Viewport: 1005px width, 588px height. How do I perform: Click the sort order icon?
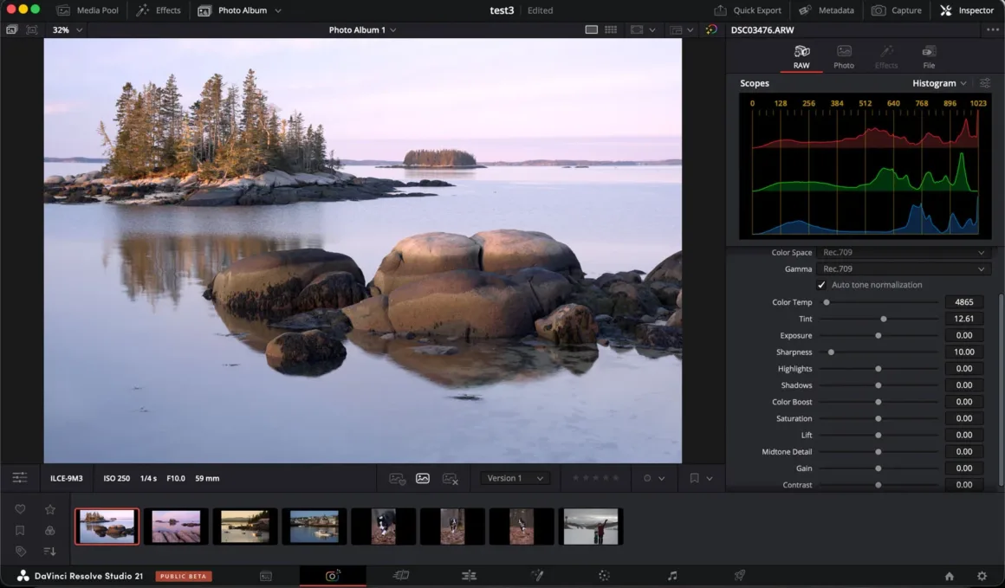49,551
